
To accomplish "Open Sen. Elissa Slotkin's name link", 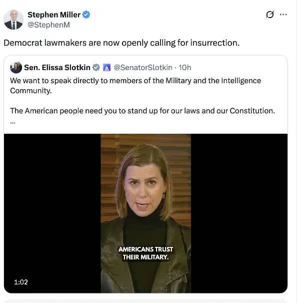I will (57, 68).
